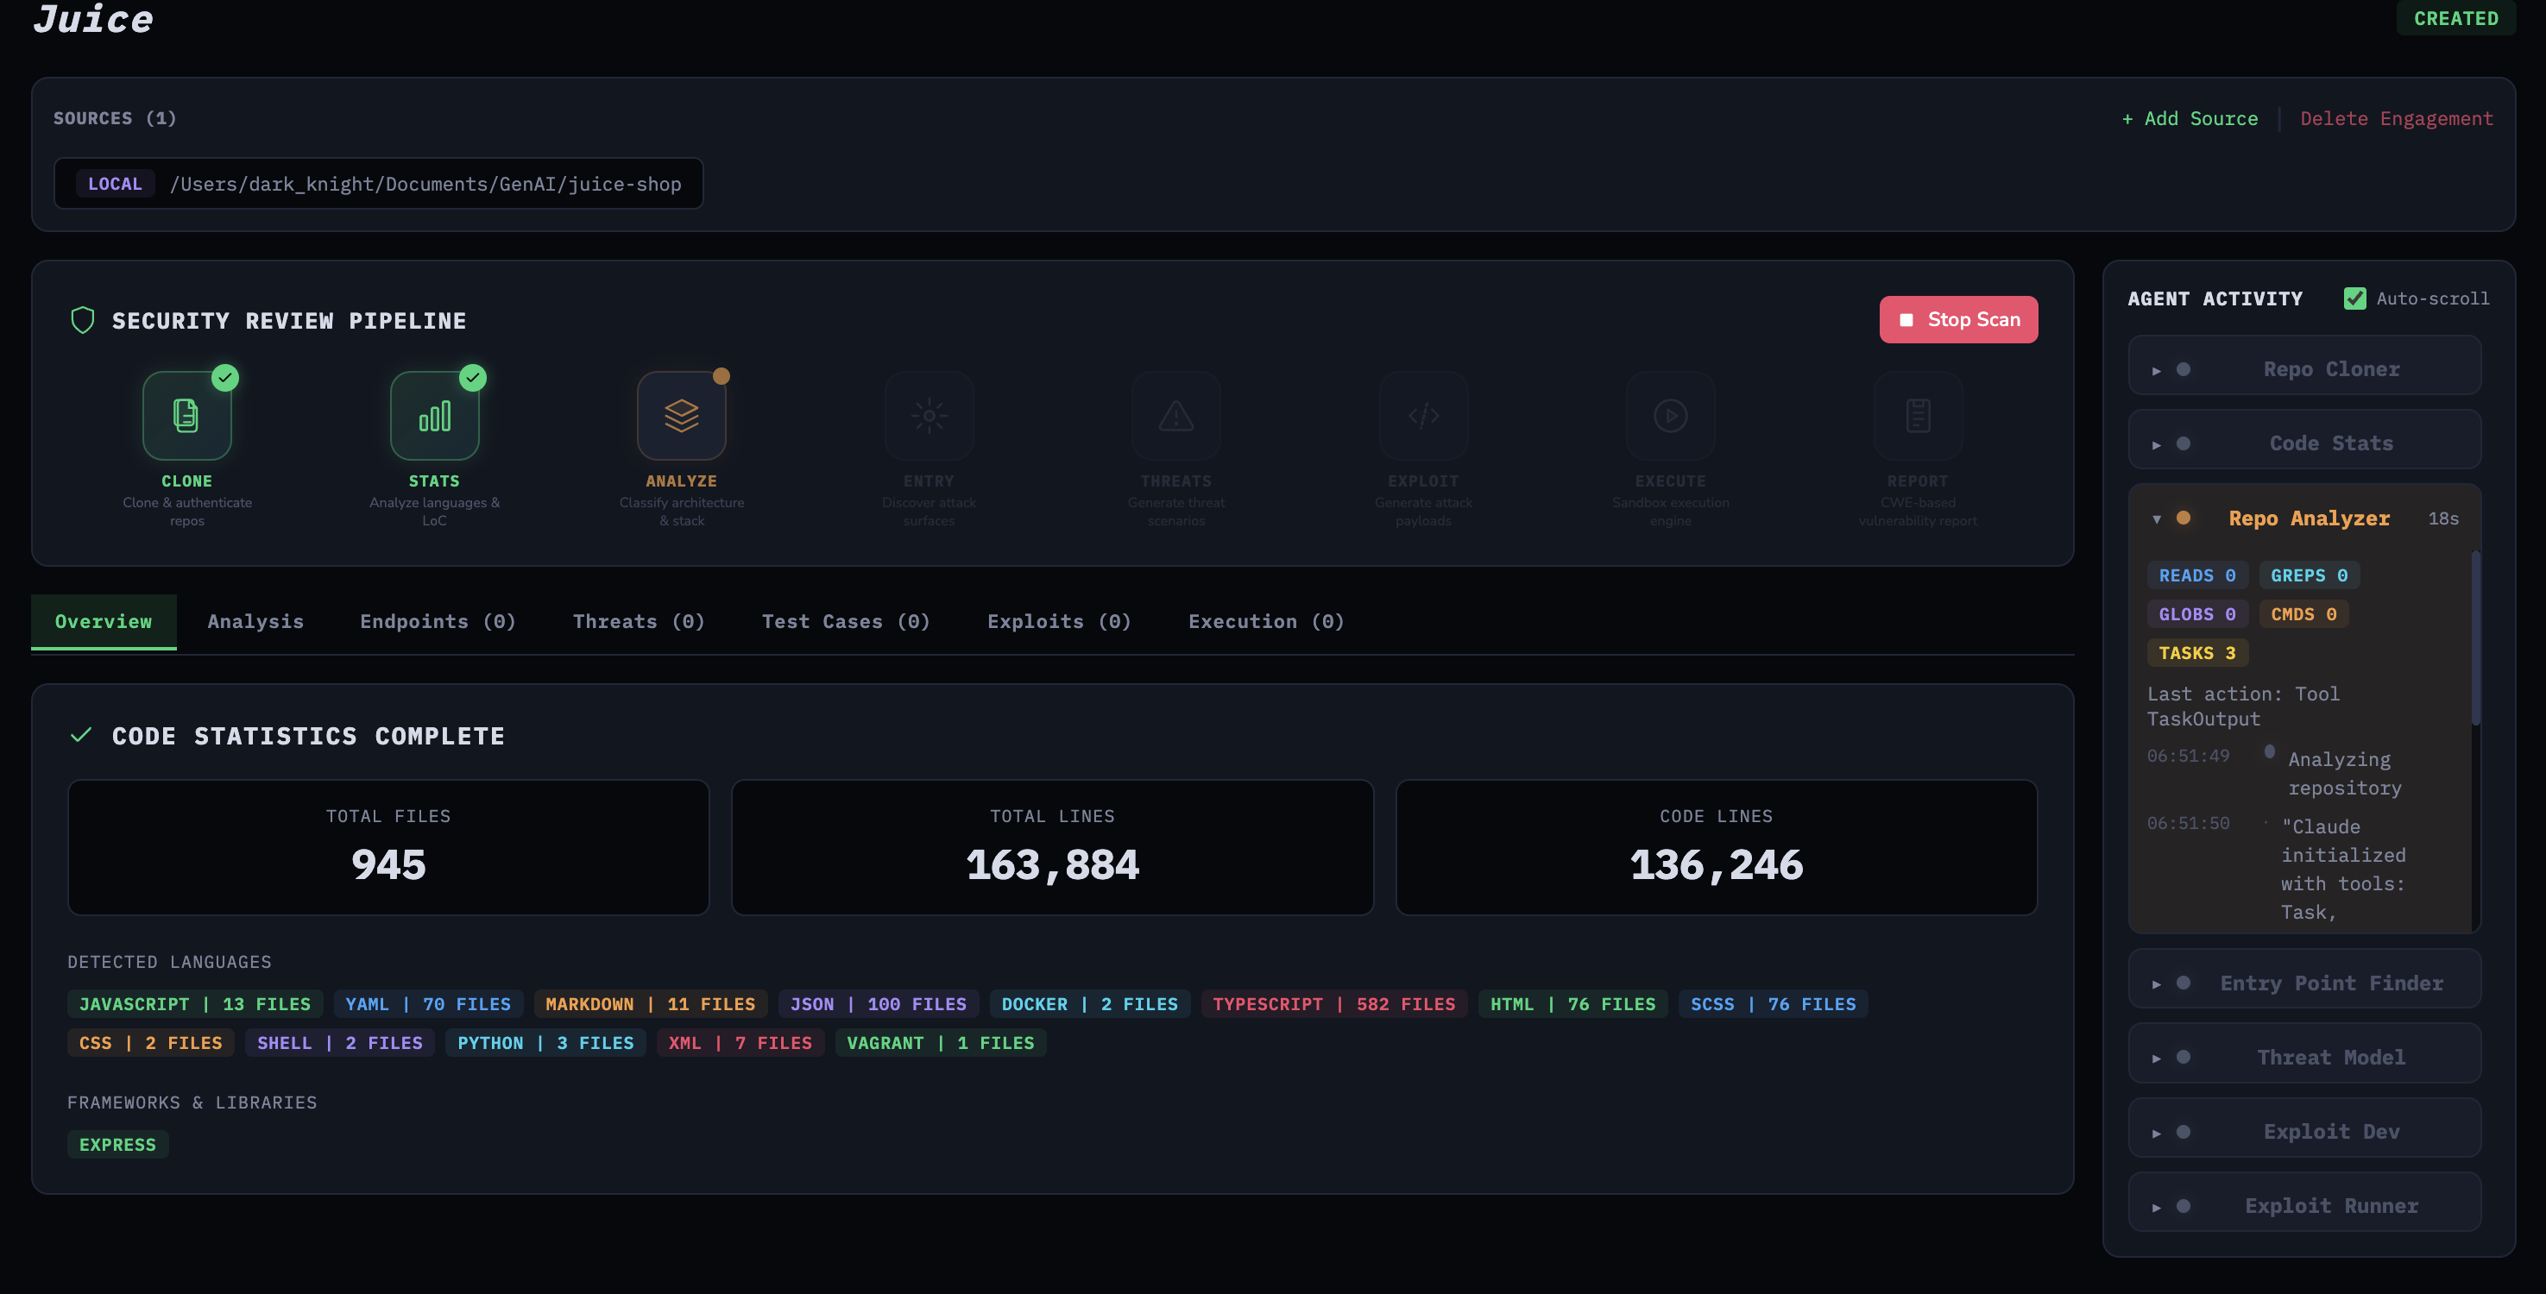Expand the Entry Point Finder agent
The height and width of the screenshot is (1294, 2546).
tap(2157, 983)
